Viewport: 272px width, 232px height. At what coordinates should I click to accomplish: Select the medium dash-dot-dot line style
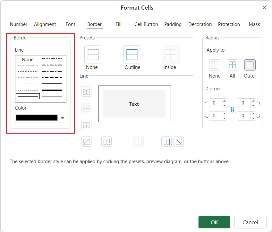tap(52, 59)
